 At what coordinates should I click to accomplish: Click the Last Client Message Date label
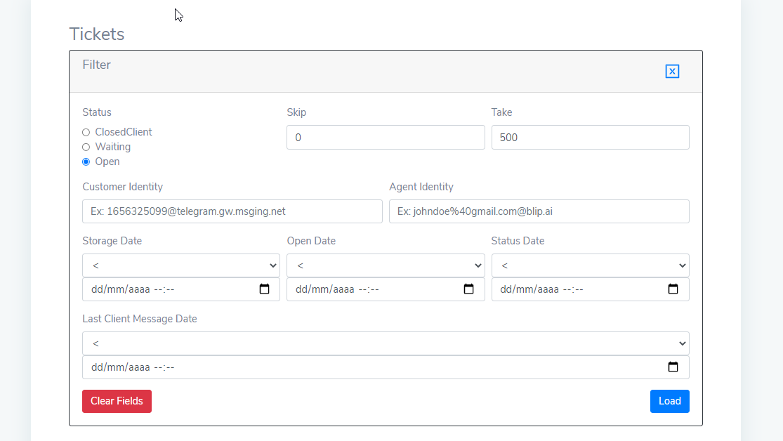[140, 319]
